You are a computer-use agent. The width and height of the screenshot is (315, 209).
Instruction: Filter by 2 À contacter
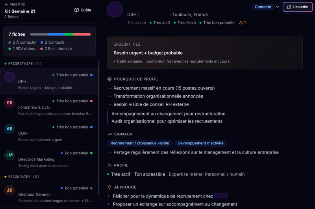coord(22,43)
